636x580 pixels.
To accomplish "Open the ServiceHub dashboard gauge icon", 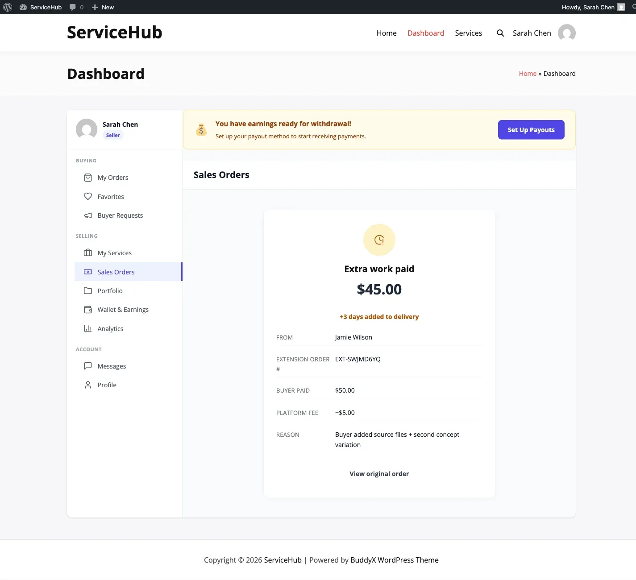I will 23,7.
